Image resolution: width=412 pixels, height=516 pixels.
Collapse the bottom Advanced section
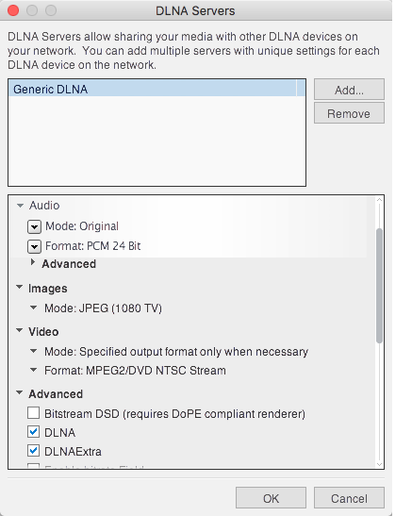pos(20,392)
